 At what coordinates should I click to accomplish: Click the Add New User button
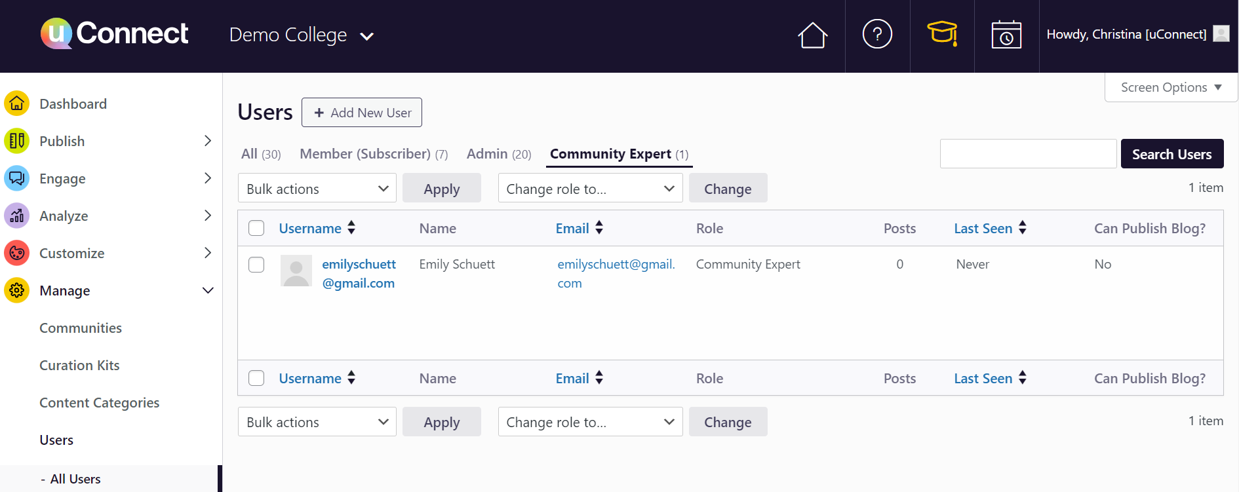pos(362,113)
